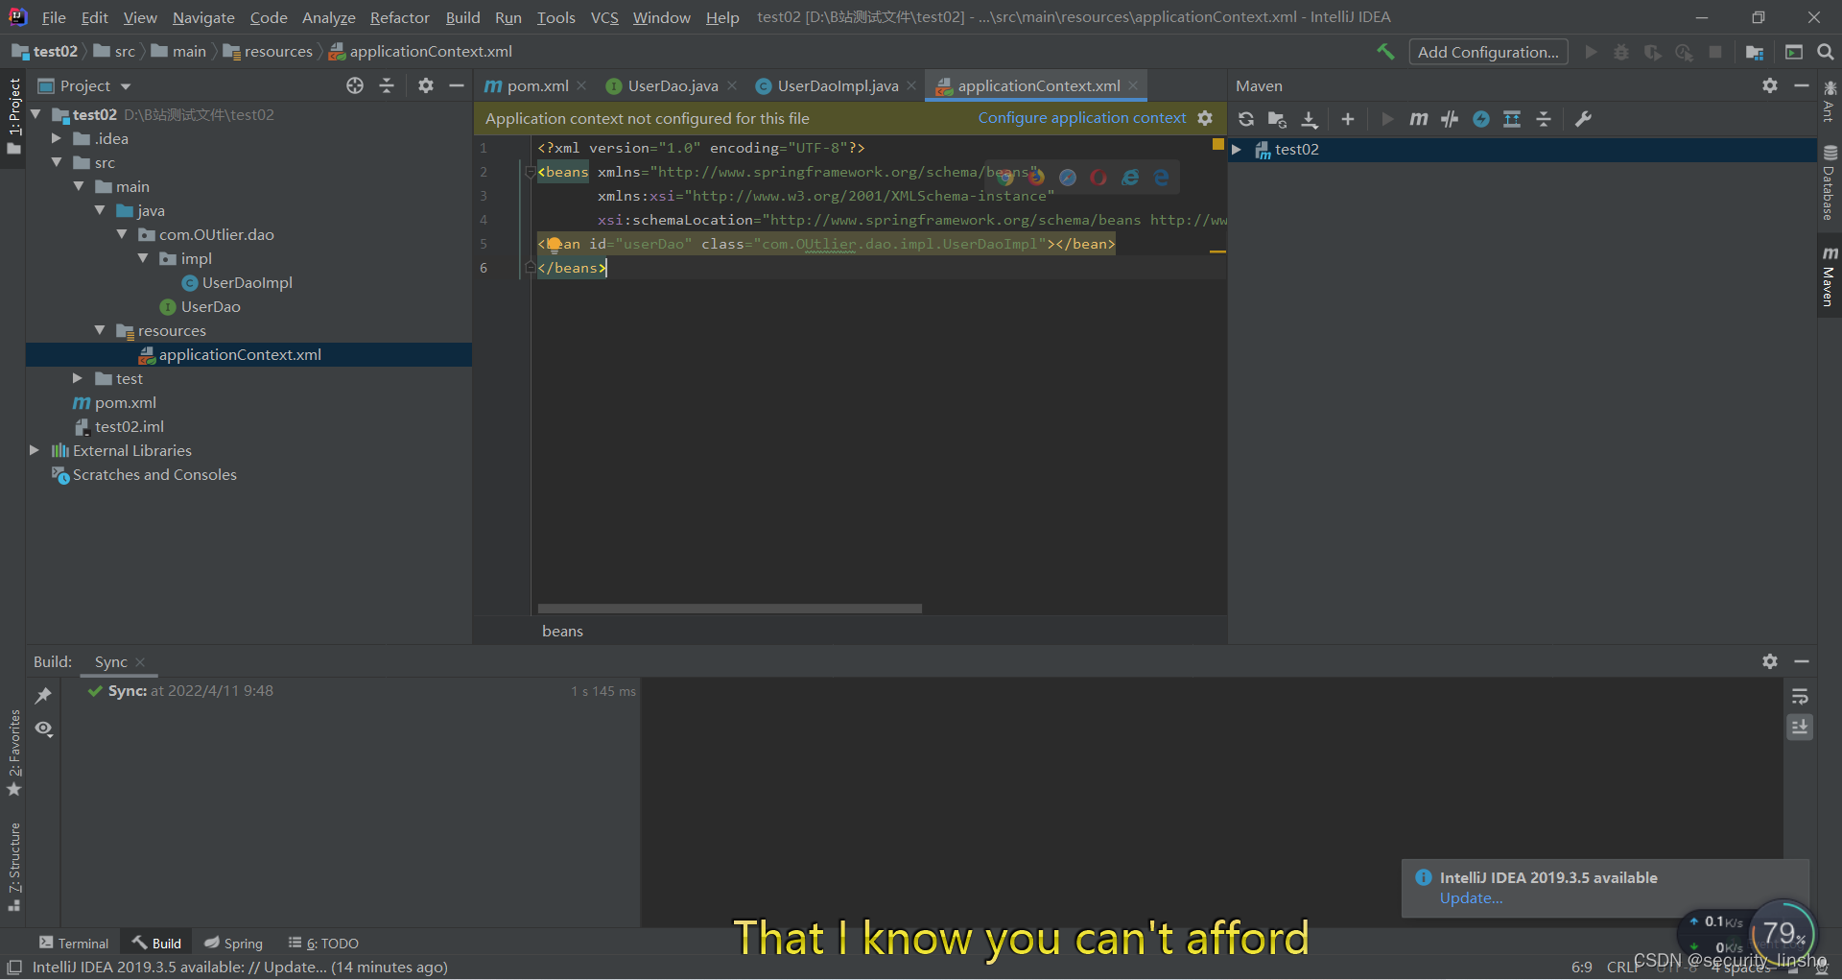Expand test02 in Maven panel

click(x=1238, y=150)
